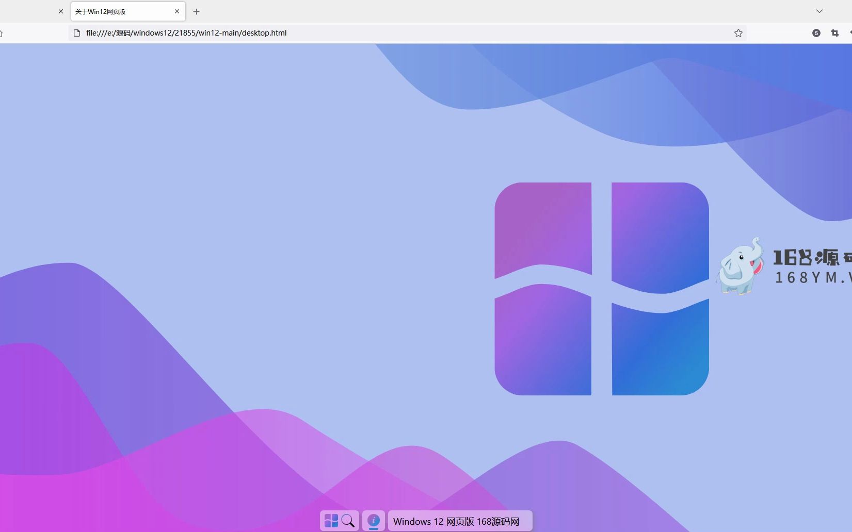Select the Windows 12 desktop logo
Viewport: 852px width, 532px height.
601,289
